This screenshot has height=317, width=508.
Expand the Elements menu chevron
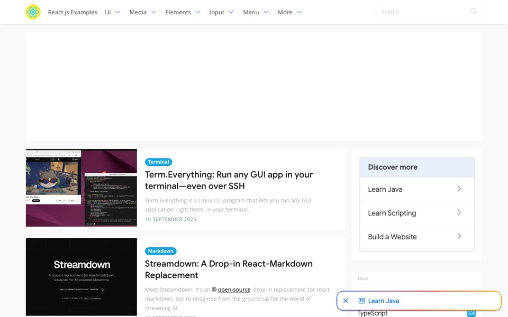point(197,12)
